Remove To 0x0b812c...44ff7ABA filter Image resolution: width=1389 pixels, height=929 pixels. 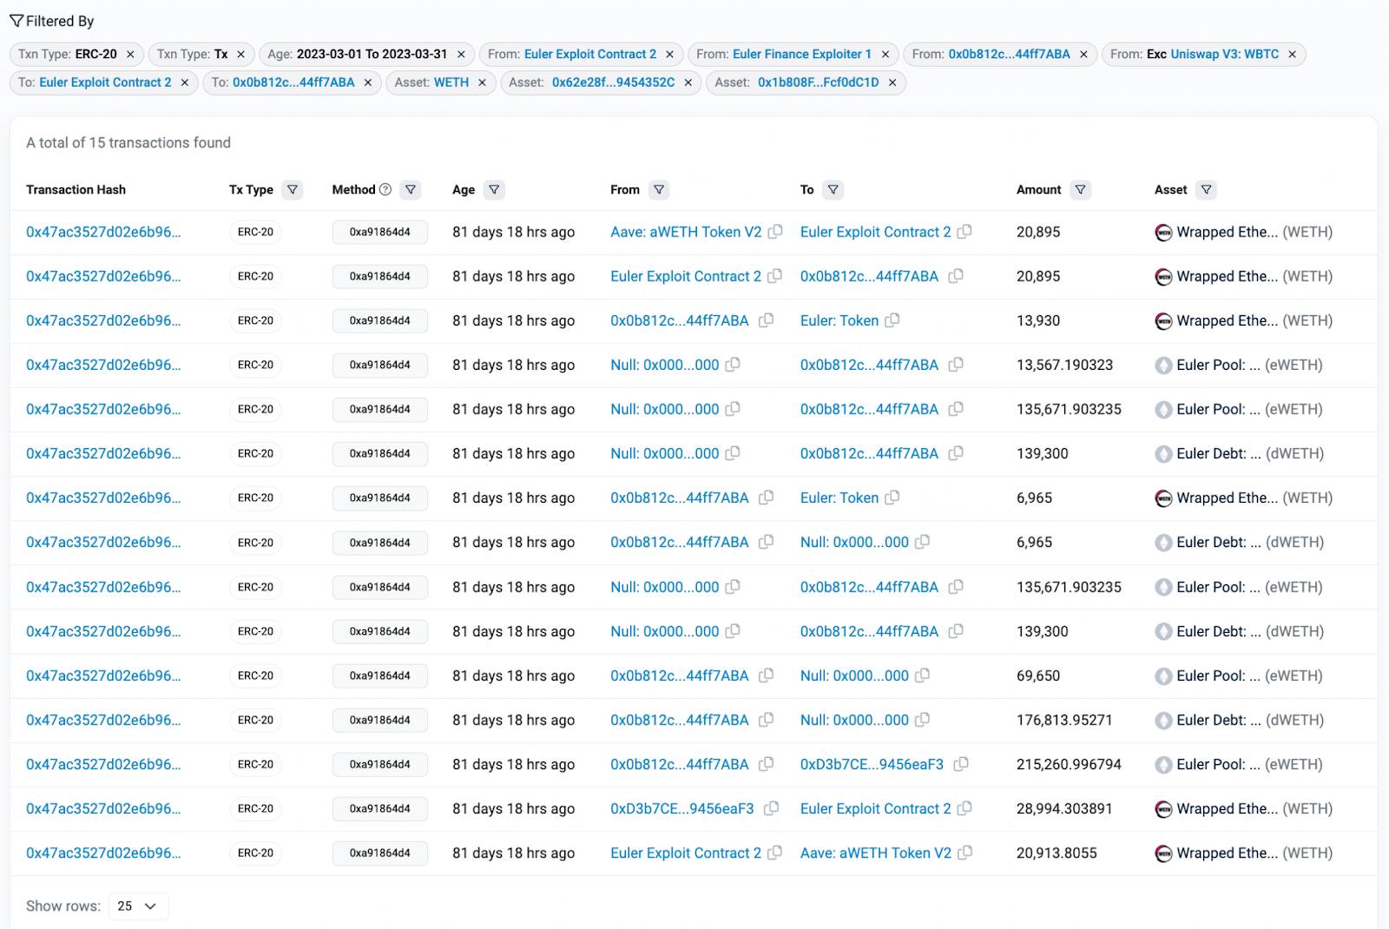click(x=368, y=82)
